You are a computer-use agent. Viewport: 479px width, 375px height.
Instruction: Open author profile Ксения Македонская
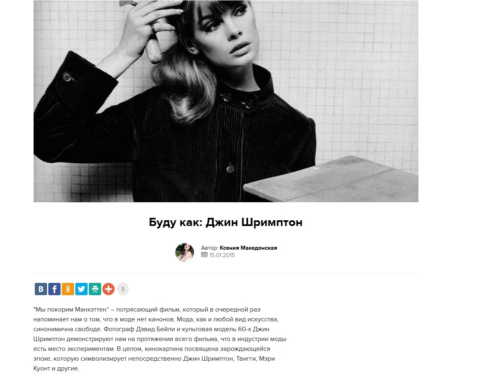point(249,248)
